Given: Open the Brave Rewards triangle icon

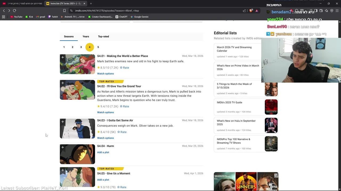Looking at the screenshot, I should (x=257, y=11).
